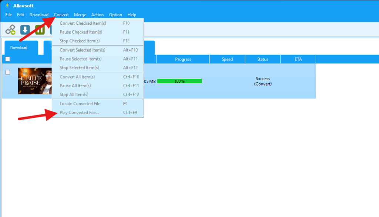
Task: Click the Allavsoft logo in title bar
Action: pos(7,6)
